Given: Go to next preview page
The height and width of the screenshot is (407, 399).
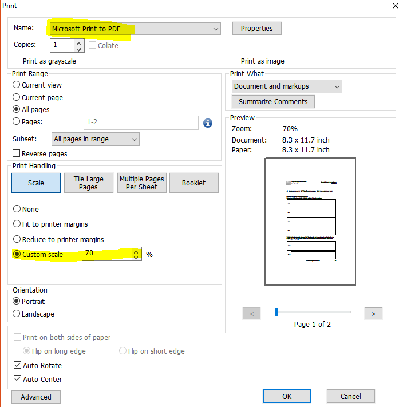Looking at the screenshot, I should click(x=373, y=314).
